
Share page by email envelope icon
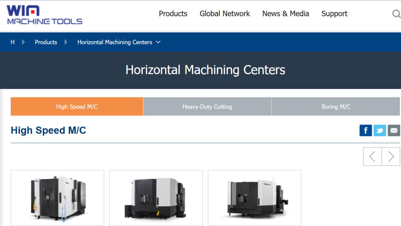[x=394, y=130]
